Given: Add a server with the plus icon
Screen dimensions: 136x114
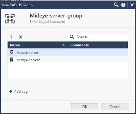Looking at the screenshot, I should point(11,37).
